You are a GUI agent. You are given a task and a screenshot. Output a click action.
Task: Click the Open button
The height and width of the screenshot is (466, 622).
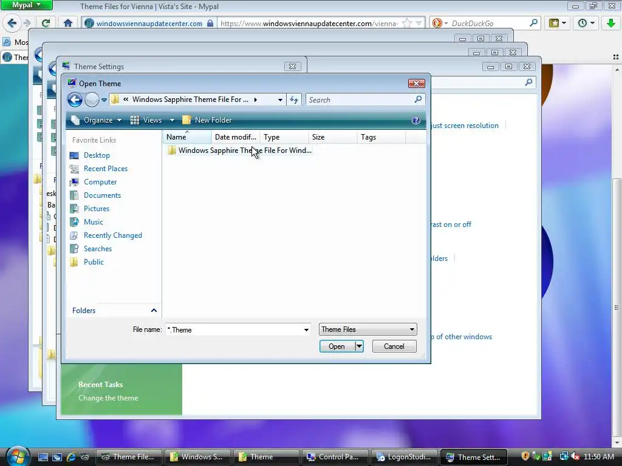click(x=337, y=346)
